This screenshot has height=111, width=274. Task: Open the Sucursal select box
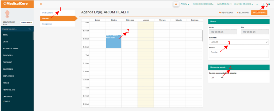click(x=239, y=42)
